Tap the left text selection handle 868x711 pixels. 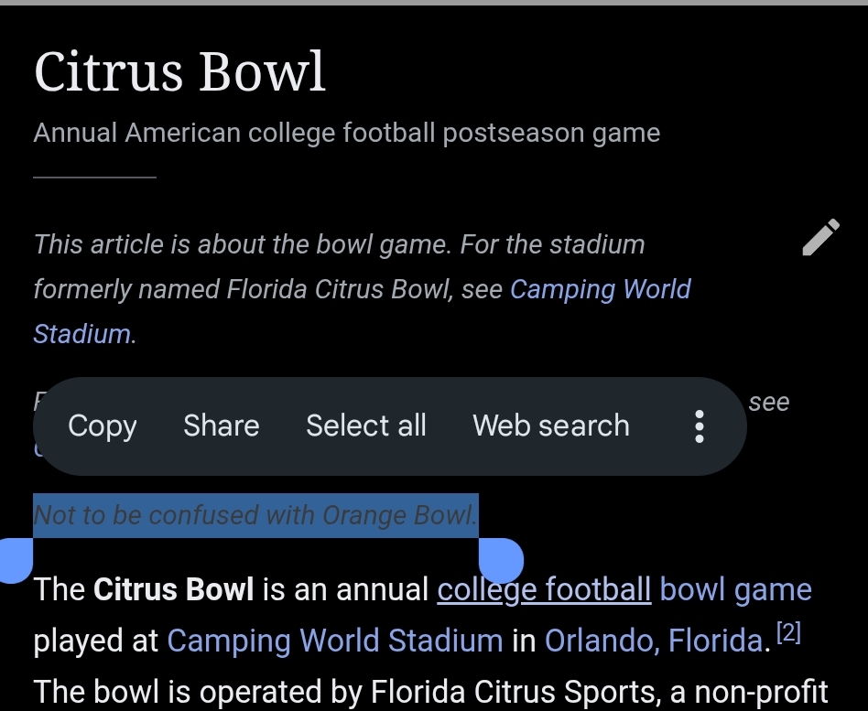[16, 560]
